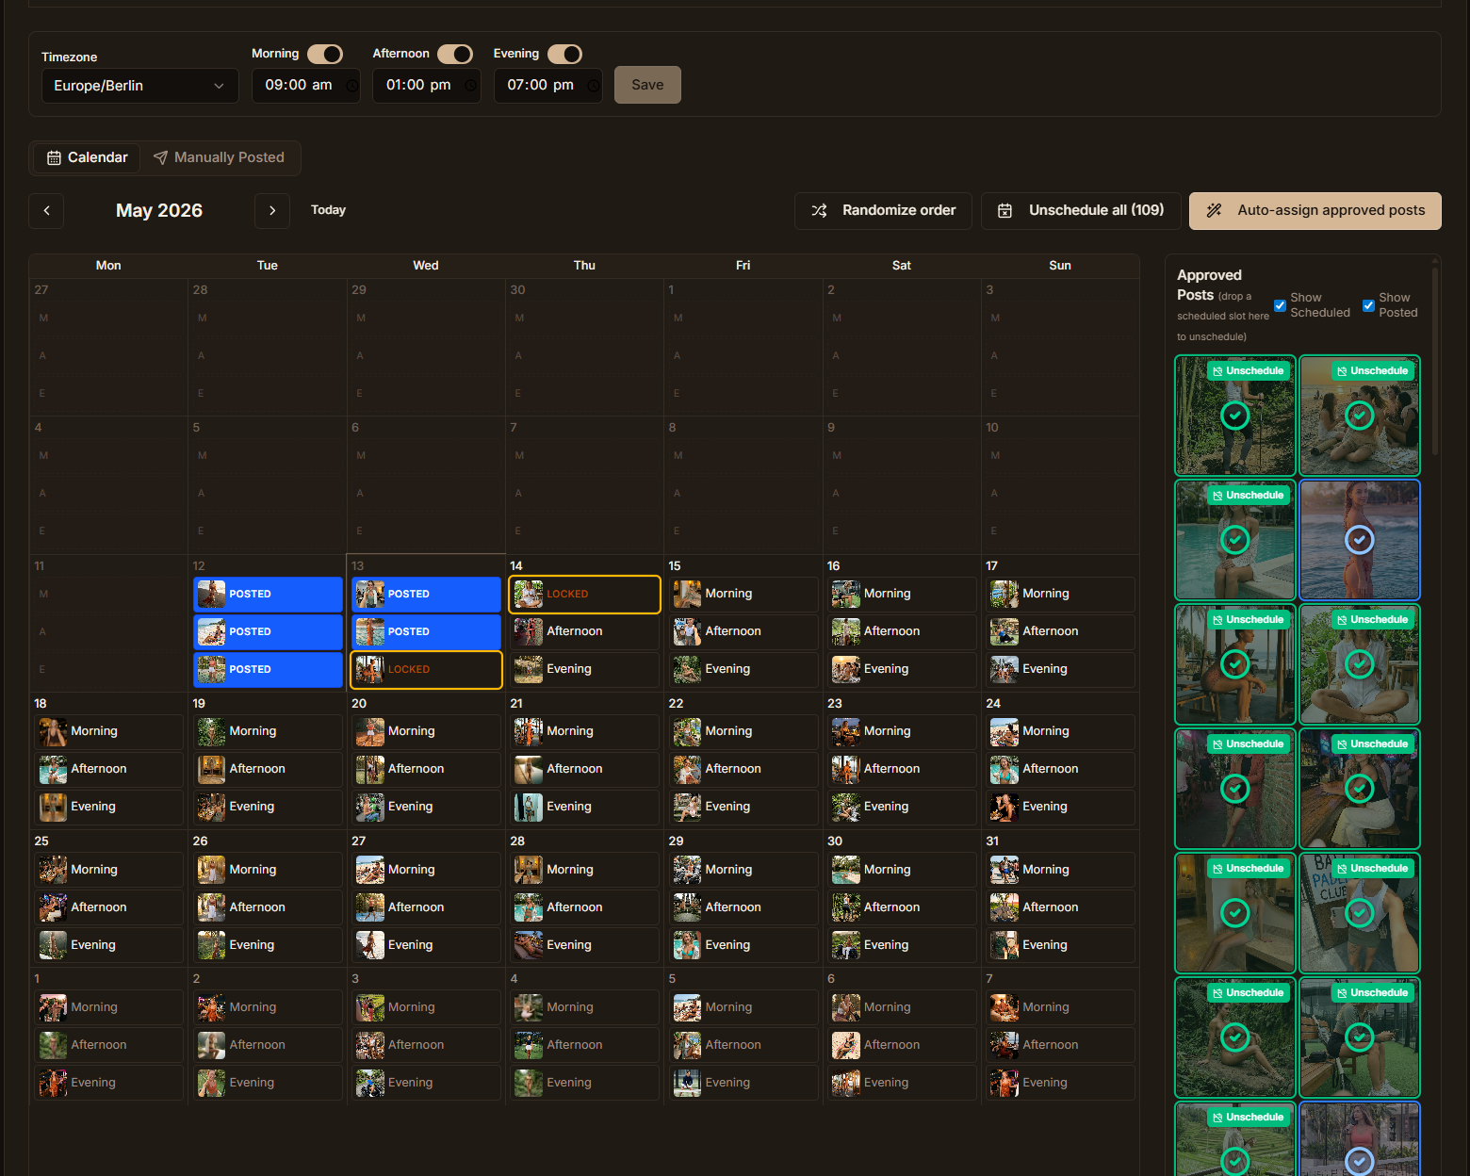Go to previous month with left chevron
The image size is (1470, 1176).
coord(46,211)
